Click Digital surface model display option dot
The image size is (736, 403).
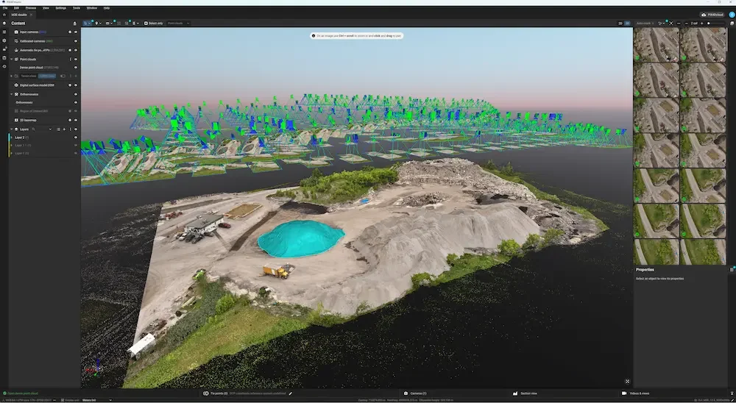click(70, 85)
